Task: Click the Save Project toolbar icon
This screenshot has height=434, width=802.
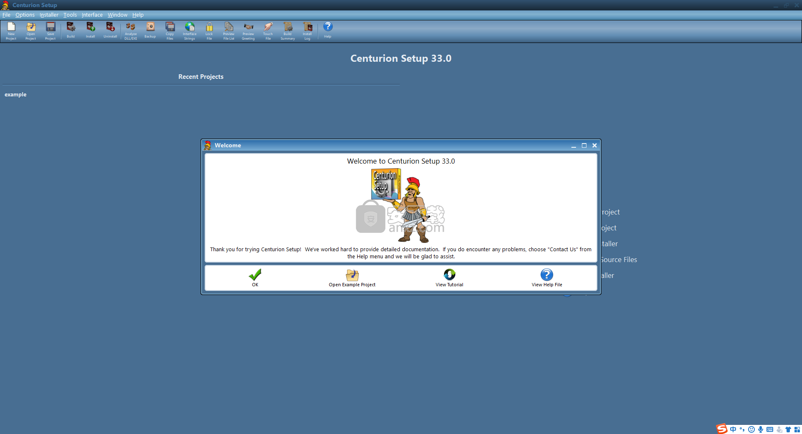Action: coord(51,31)
